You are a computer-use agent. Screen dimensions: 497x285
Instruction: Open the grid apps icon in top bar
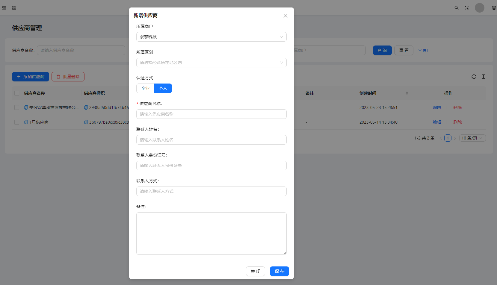pyautogui.click(x=14, y=8)
